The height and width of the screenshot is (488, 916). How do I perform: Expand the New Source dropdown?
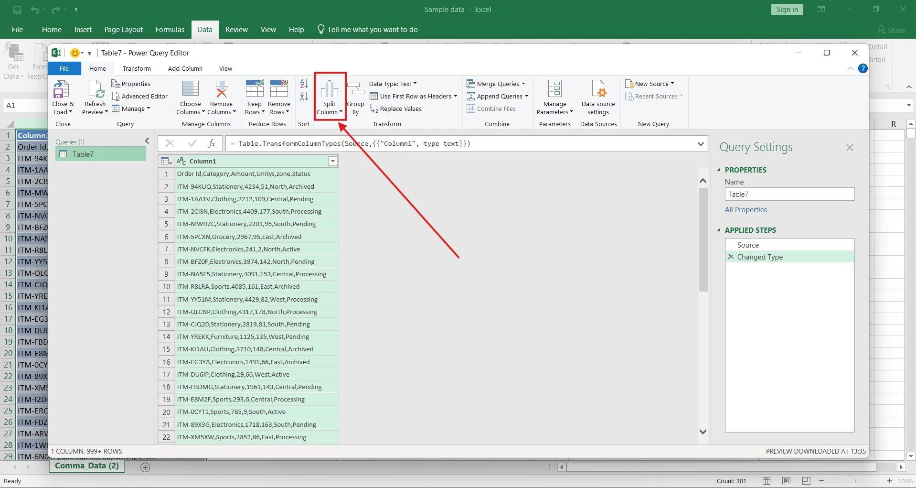point(651,84)
